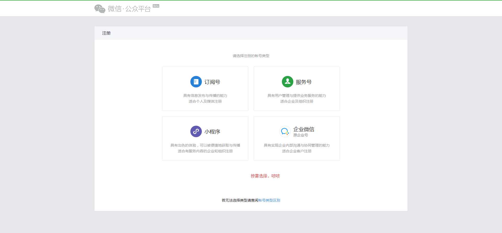Select the 订阅号 account type title
This screenshot has height=233, width=502.
point(212,82)
